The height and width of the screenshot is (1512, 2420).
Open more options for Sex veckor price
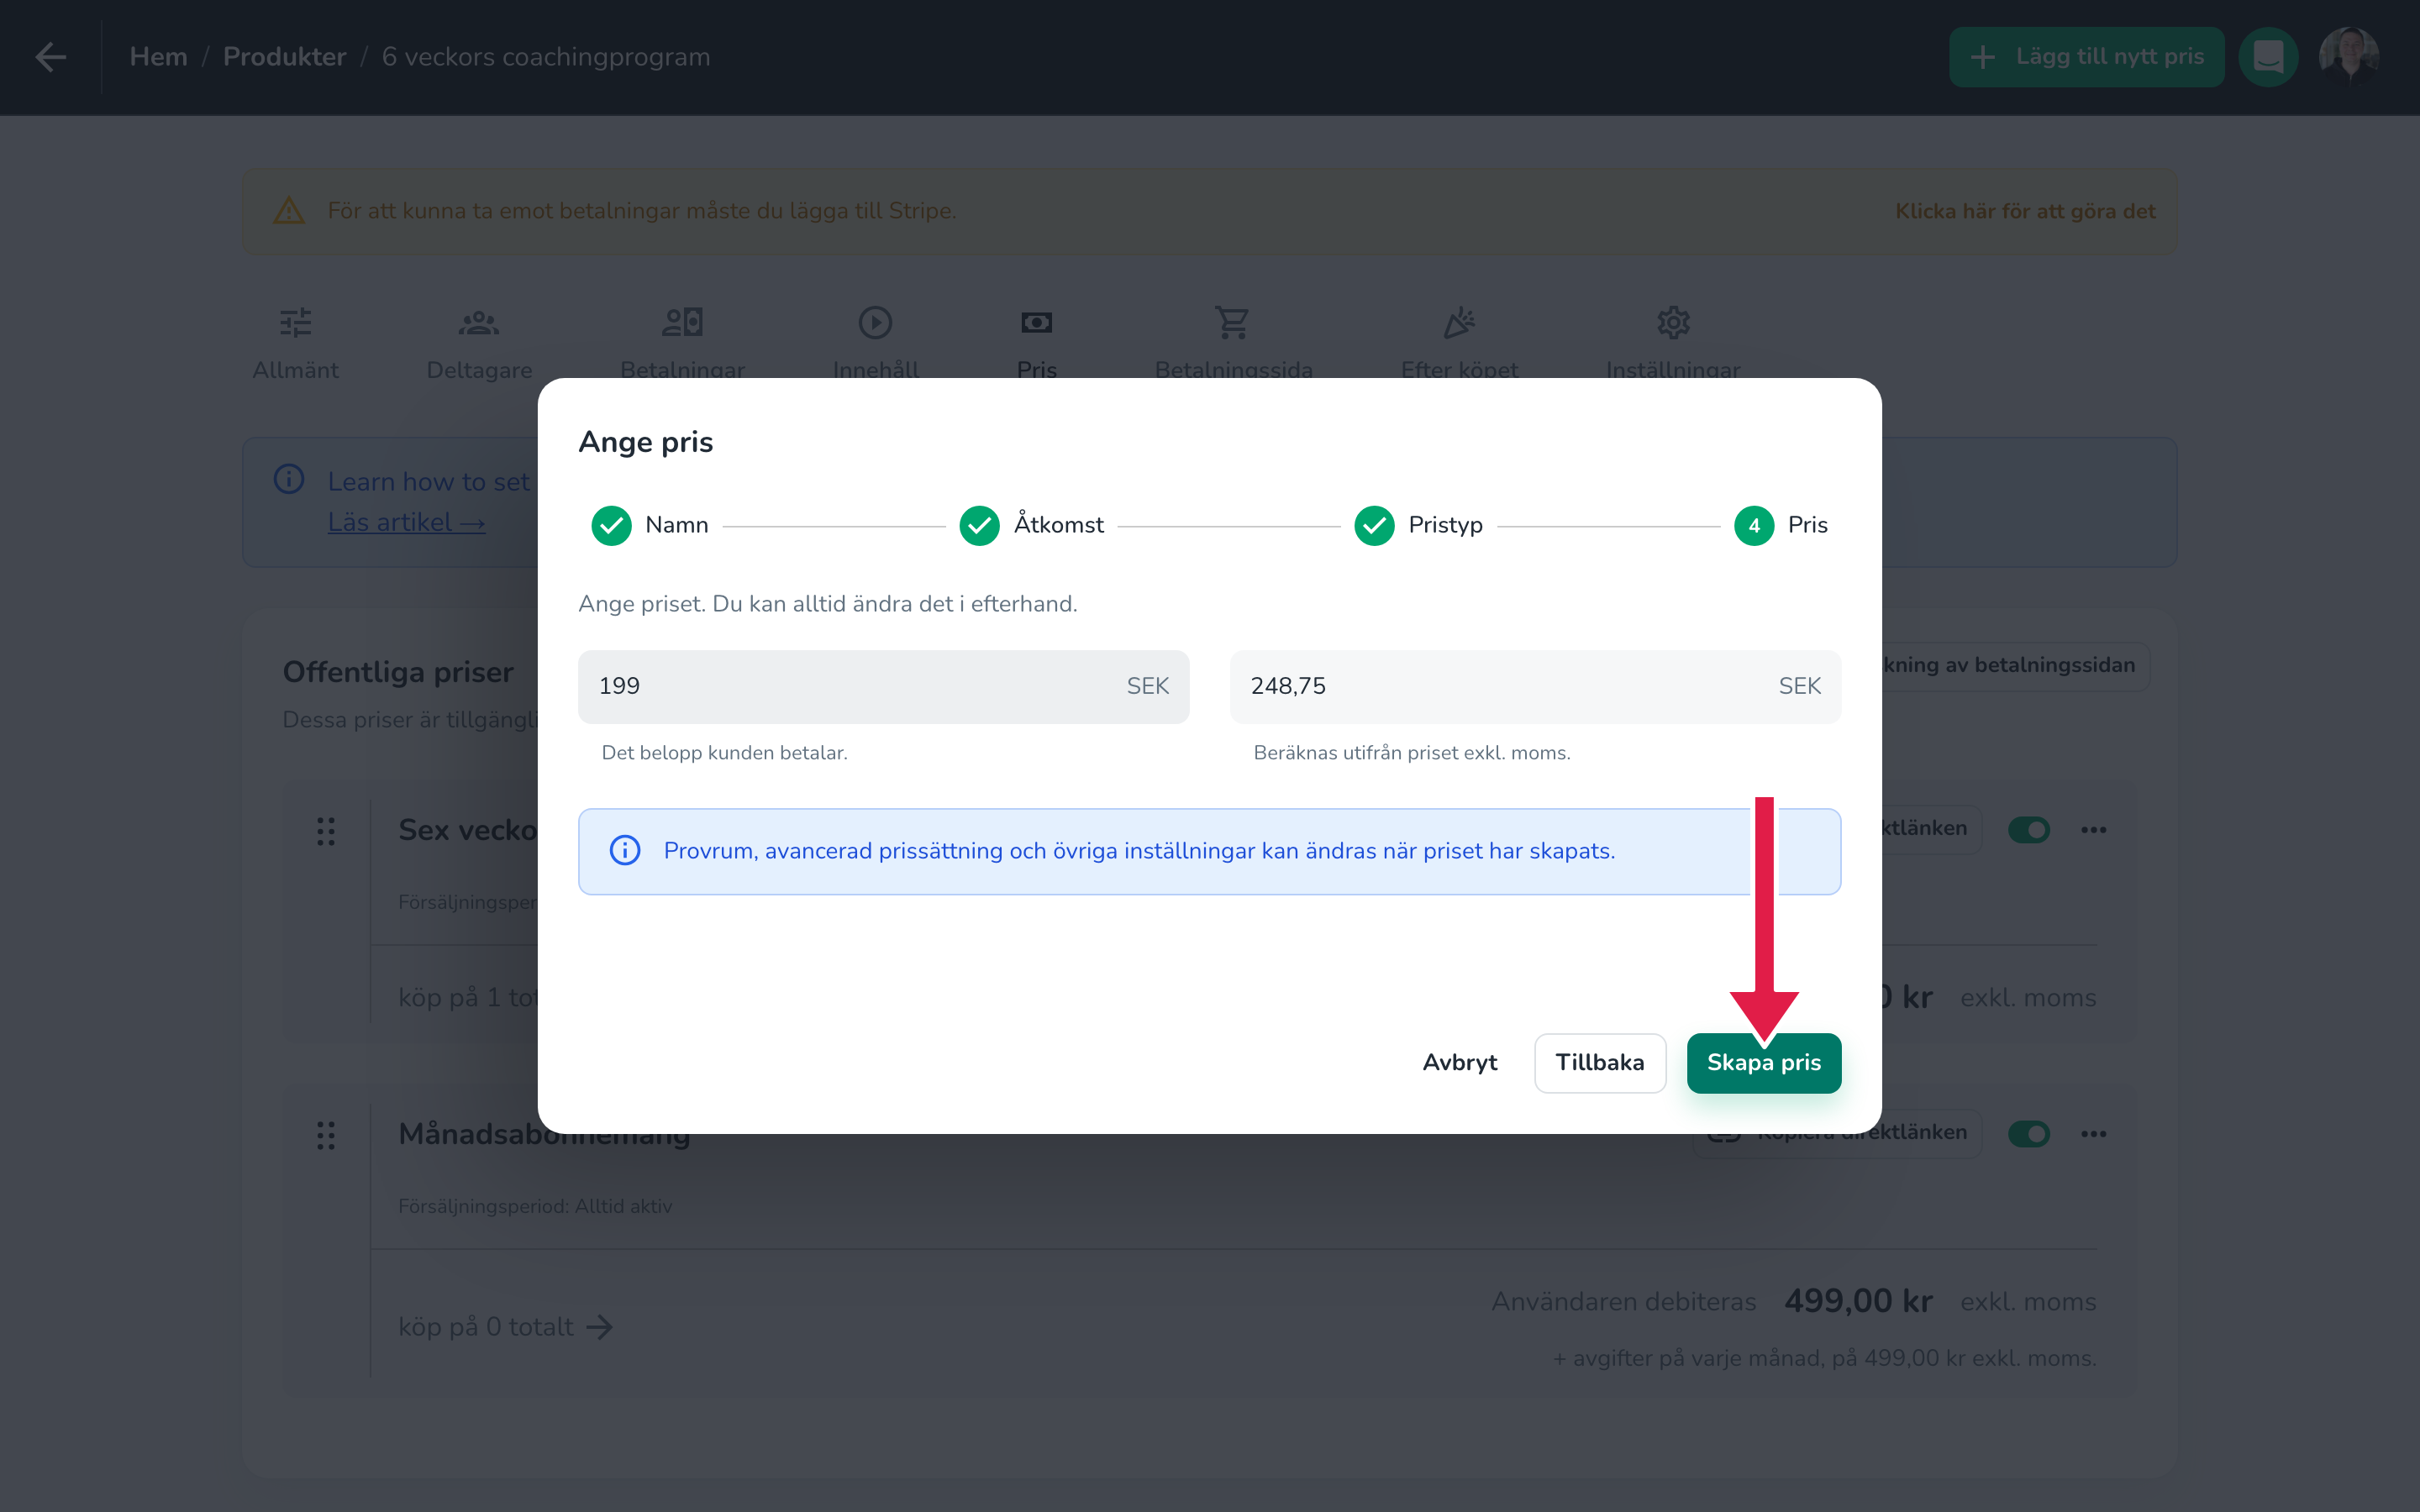click(x=2094, y=830)
